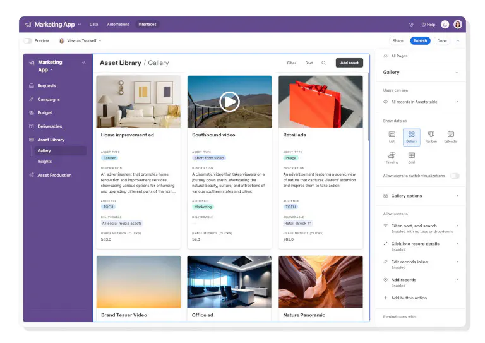The height and width of the screenshot is (343, 485).
Task: Expand the sidebar Marketing App dropdown
Action: 51,70
